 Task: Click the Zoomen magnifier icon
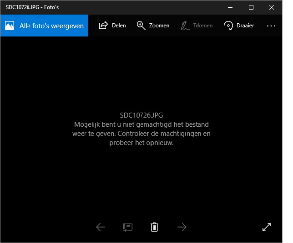coord(141,26)
